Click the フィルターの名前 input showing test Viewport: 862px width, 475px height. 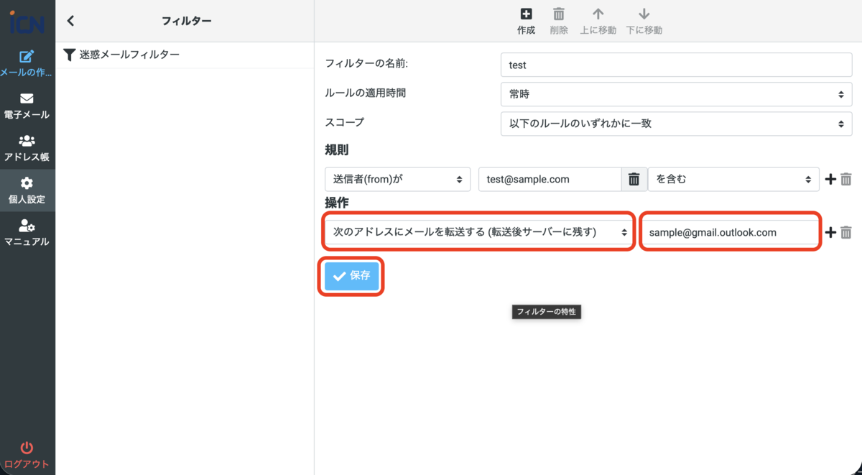675,65
